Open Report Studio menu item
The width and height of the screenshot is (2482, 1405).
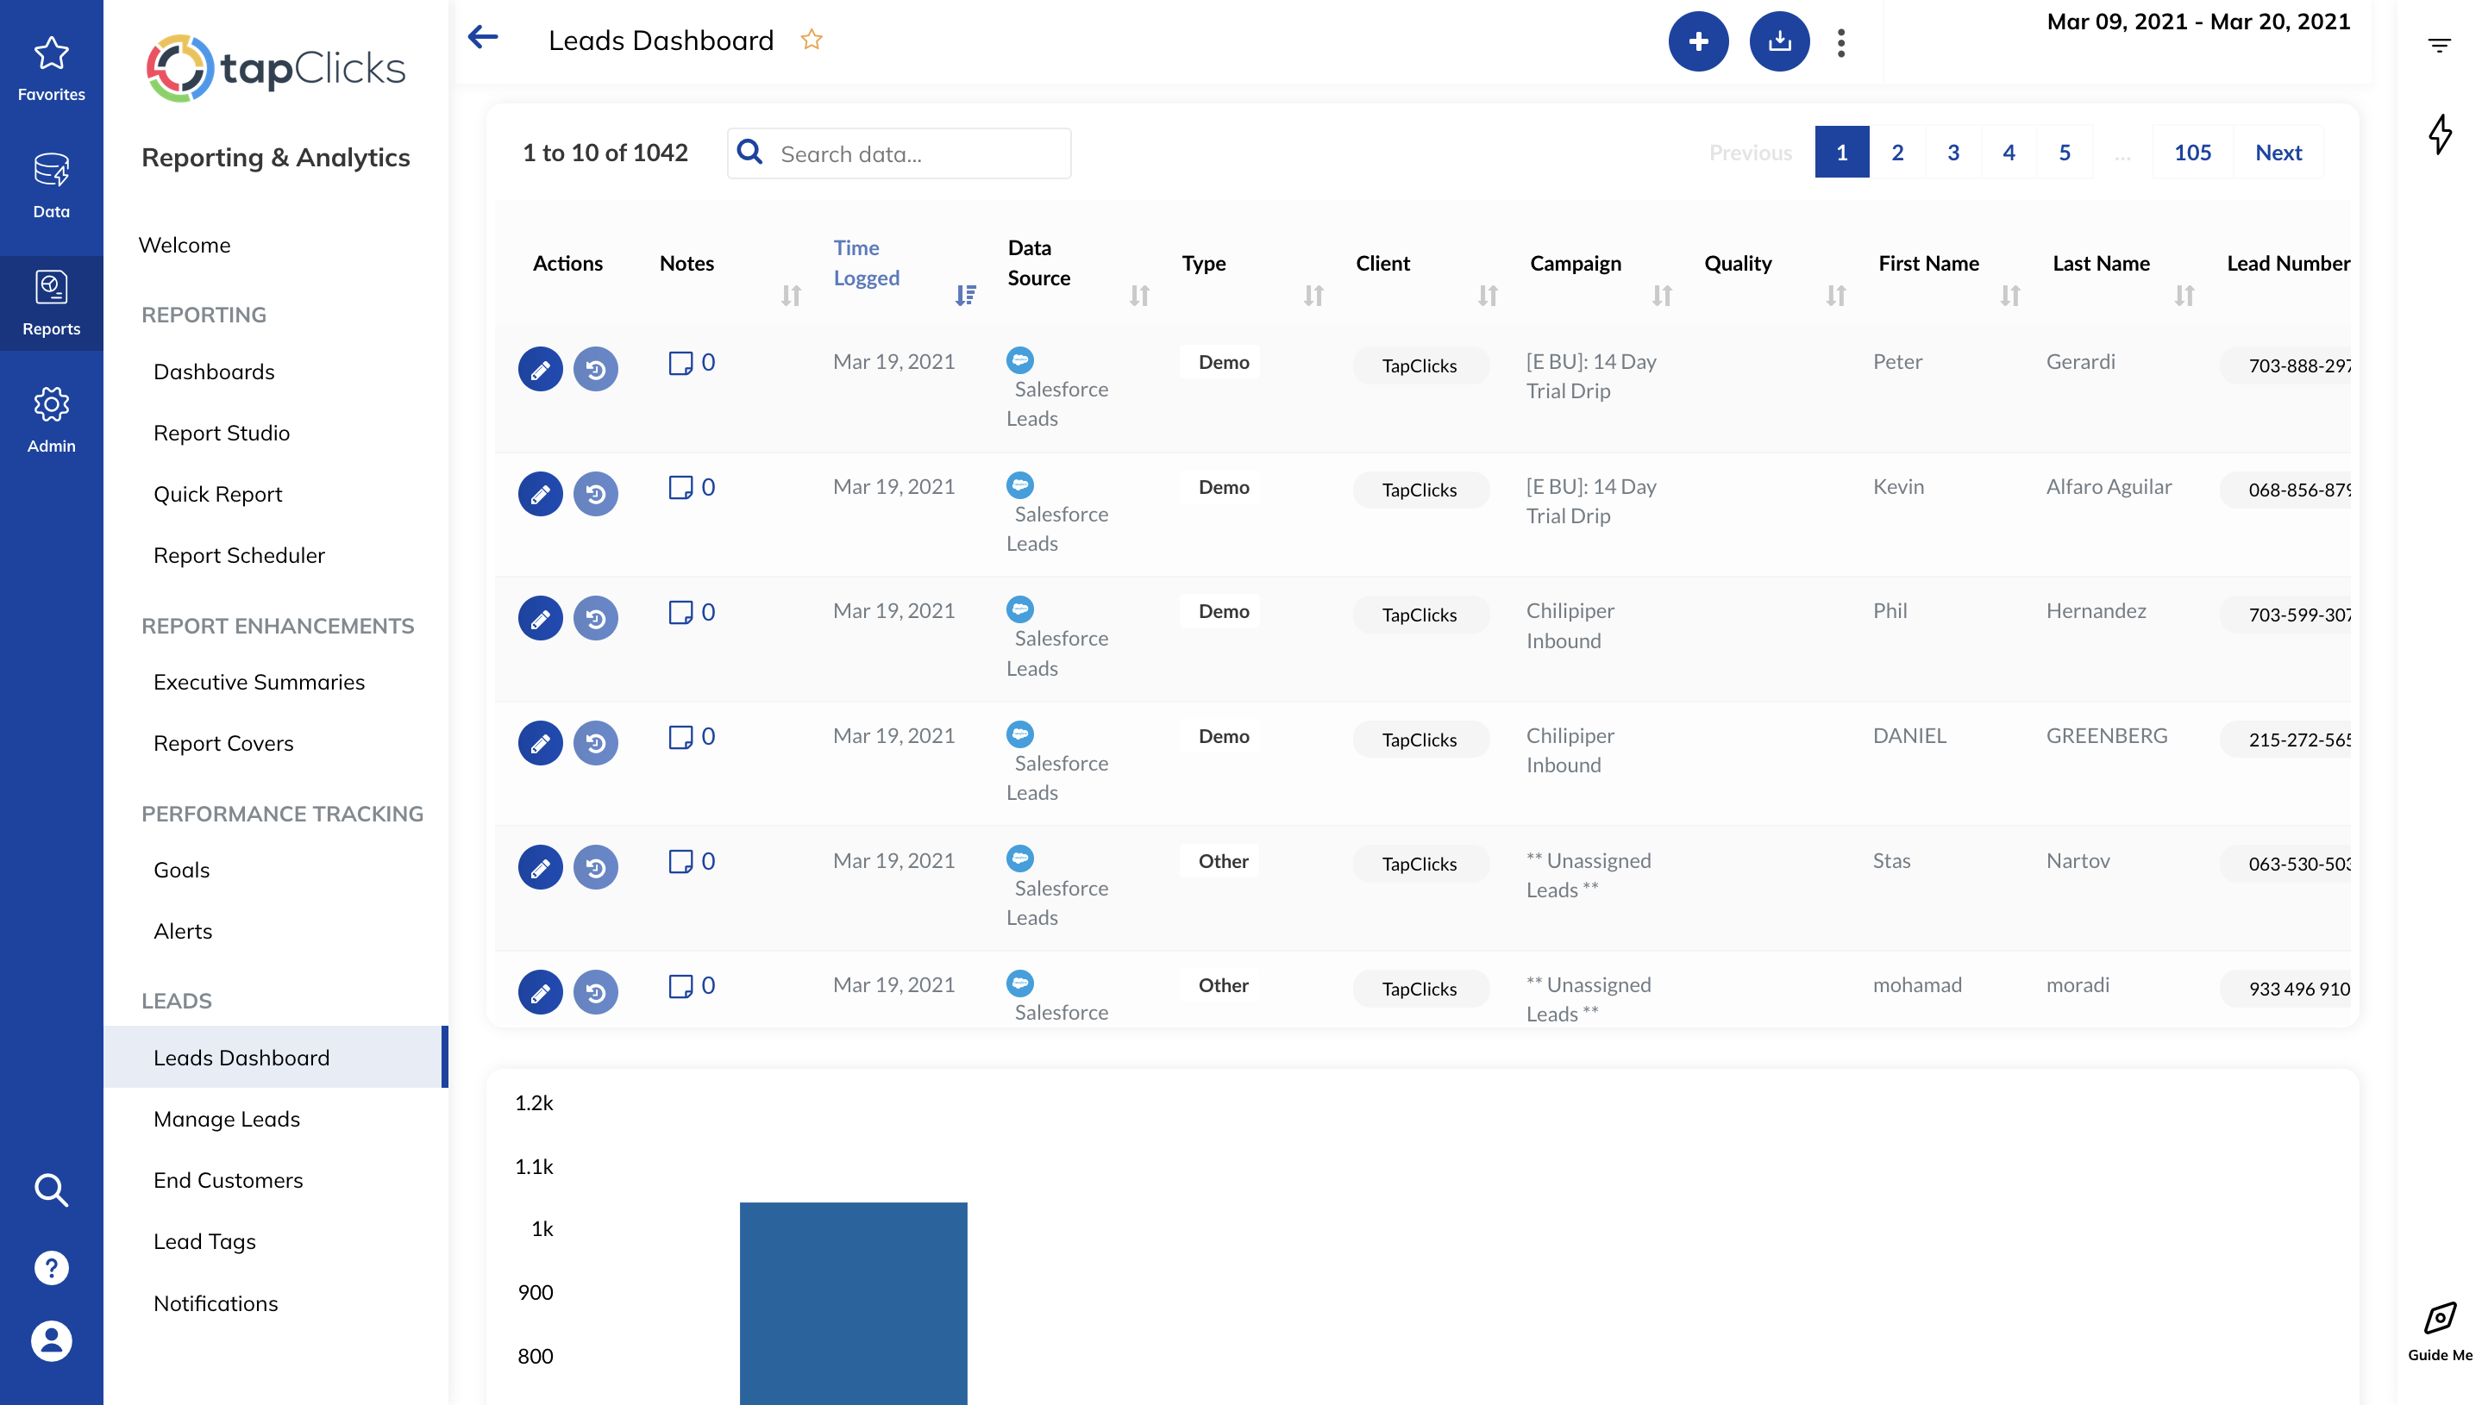[221, 433]
